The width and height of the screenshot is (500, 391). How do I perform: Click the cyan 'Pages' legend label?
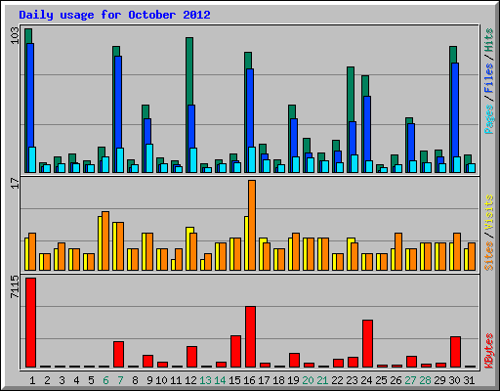(x=489, y=119)
